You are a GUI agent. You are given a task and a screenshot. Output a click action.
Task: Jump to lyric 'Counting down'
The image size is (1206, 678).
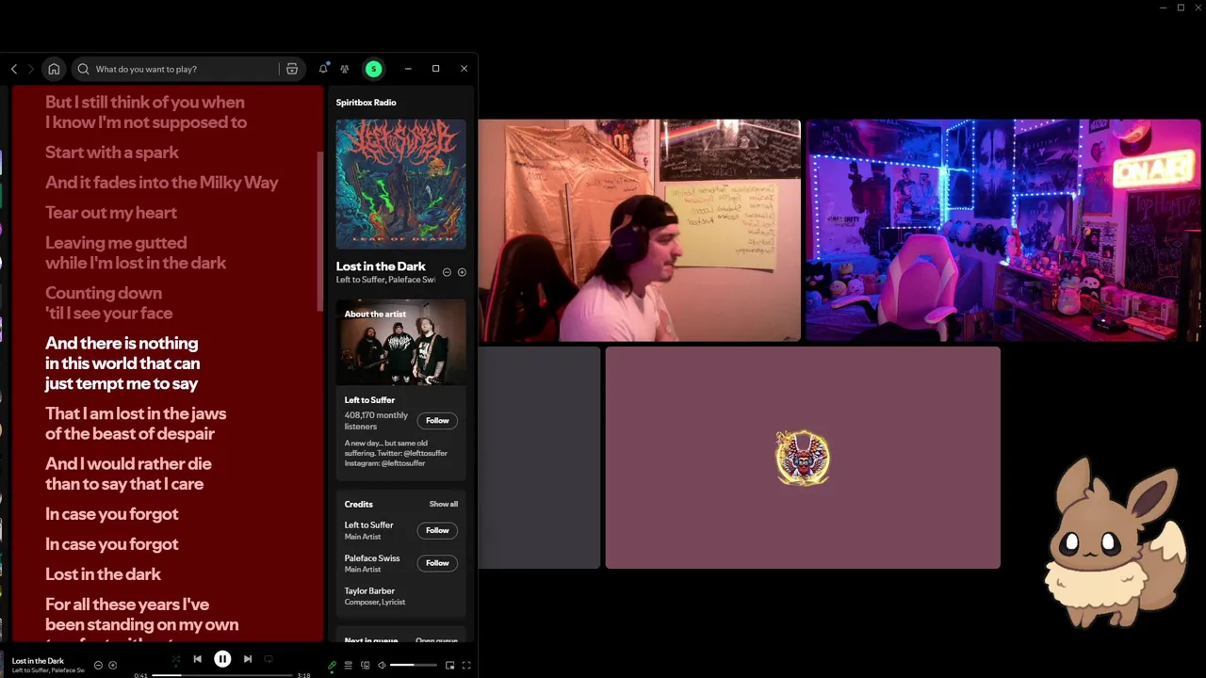[x=104, y=293]
